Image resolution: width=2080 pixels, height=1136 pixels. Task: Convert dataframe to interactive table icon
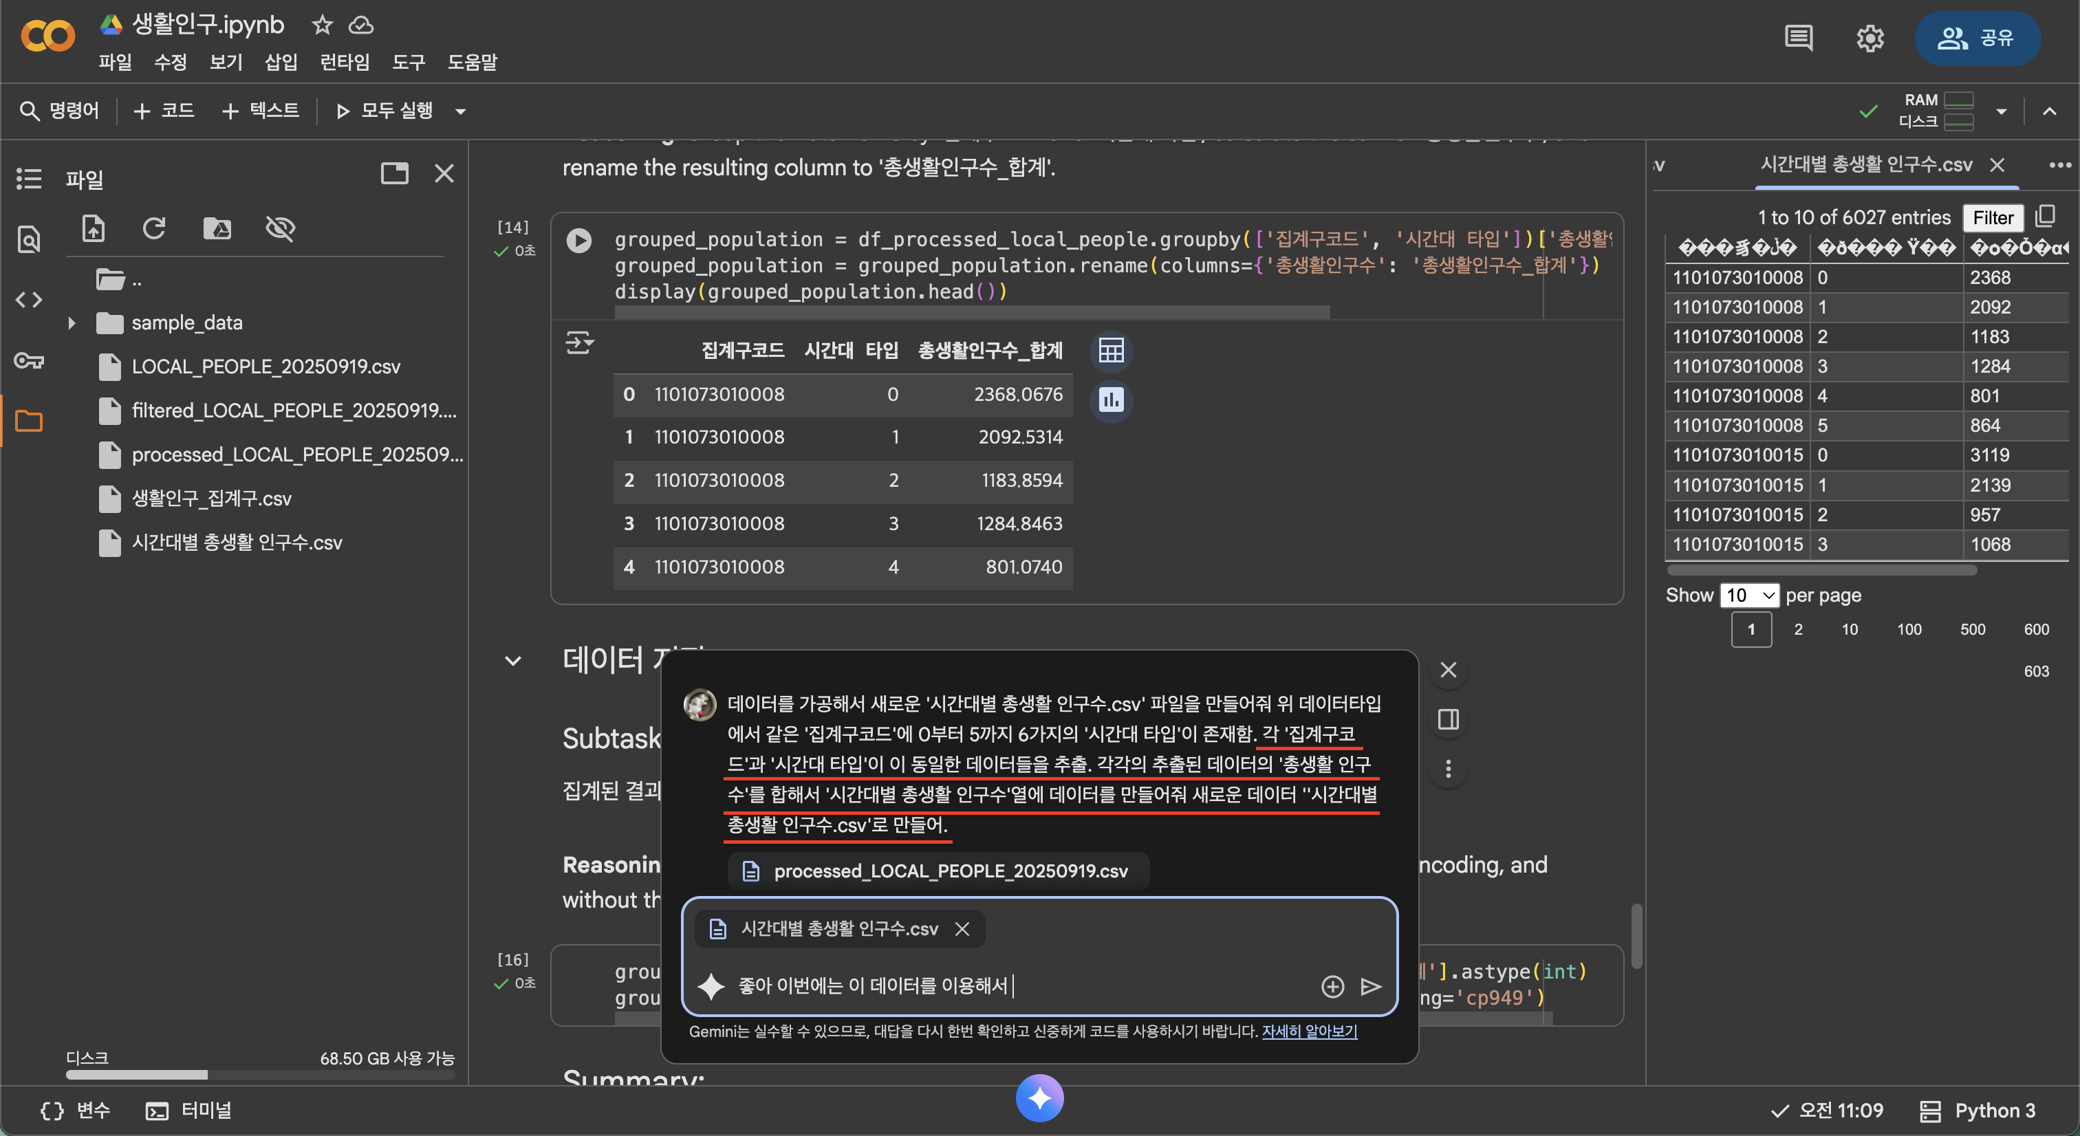tap(1111, 351)
